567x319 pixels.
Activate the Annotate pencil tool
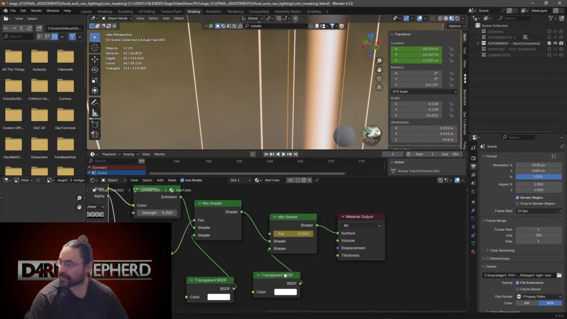point(95,102)
